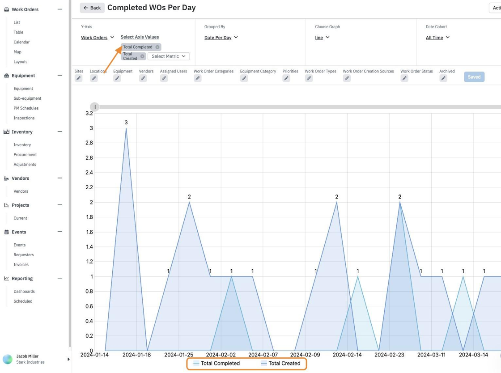Image resolution: width=501 pixels, height=373 pixels.
Task: Open the Select Metric dropdown
Action: [168, 56]
